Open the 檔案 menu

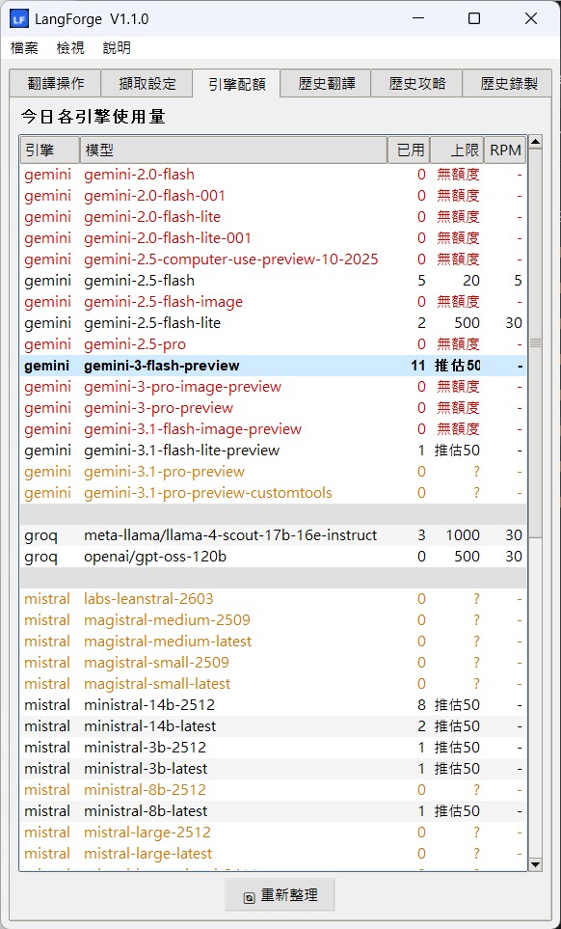click(24, 48)
